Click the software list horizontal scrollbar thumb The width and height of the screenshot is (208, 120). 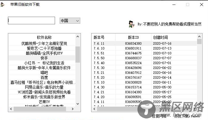pyautogui.click(x=40, y=109)
